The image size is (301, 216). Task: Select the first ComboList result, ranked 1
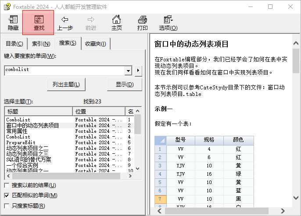[69, 120]
